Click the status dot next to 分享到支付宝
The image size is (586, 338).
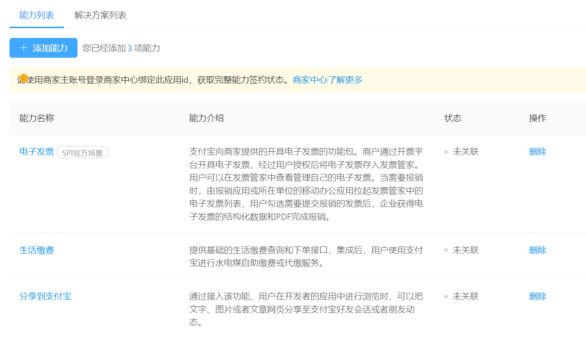445,296
